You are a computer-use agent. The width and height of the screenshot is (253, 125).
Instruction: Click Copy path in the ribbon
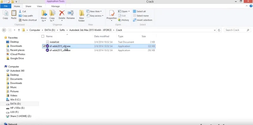click(26, 16)
